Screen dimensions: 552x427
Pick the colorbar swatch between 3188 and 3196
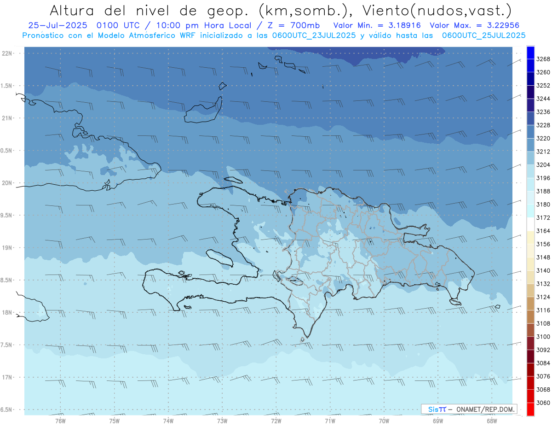[x=530, y=185]
